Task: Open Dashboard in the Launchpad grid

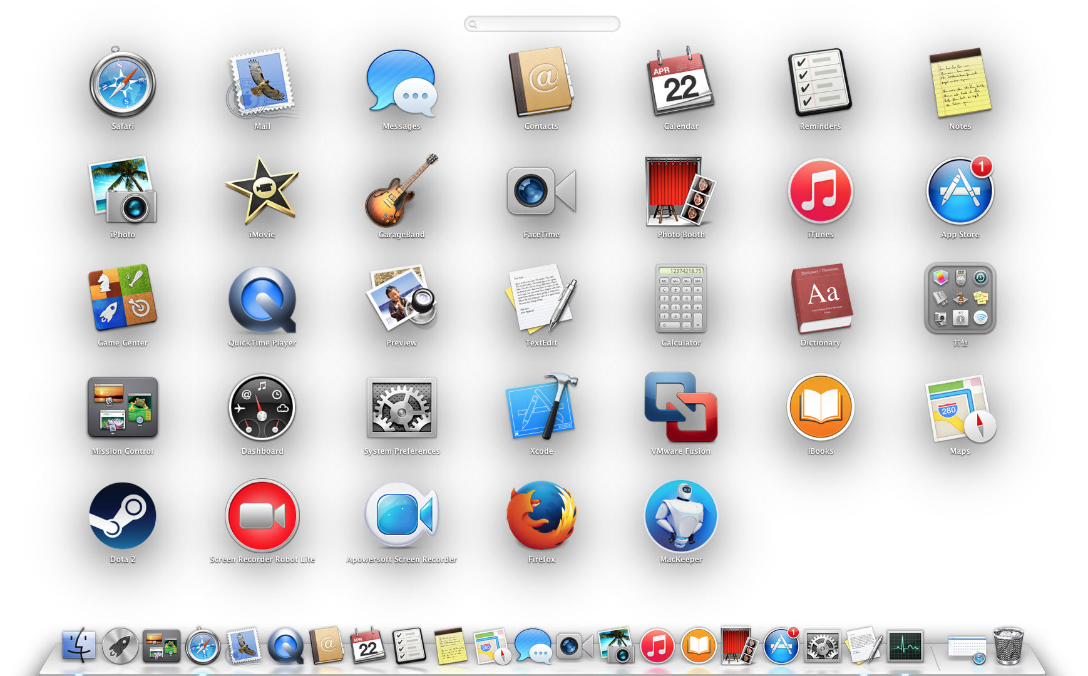Action: [262, 407]
